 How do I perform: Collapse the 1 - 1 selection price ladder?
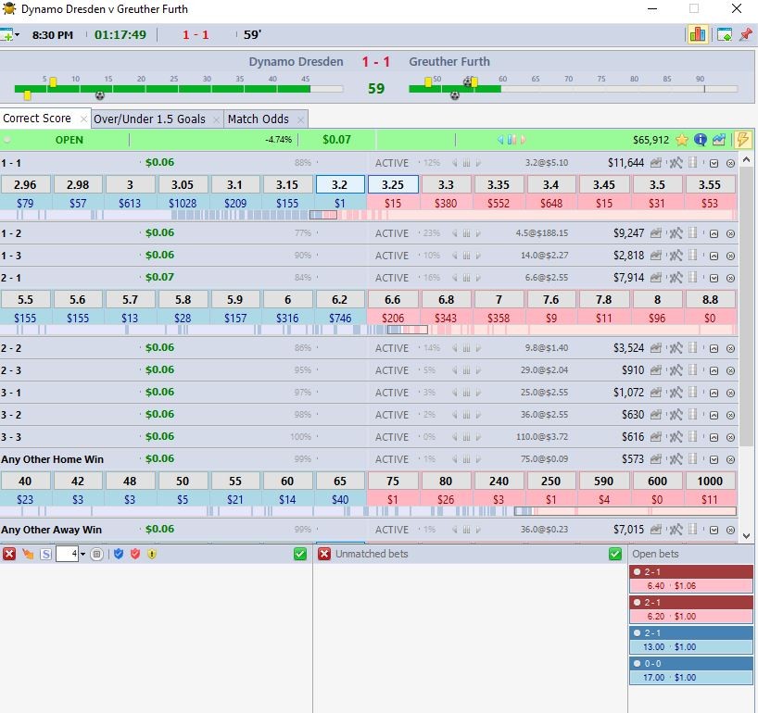coord(714,163)
